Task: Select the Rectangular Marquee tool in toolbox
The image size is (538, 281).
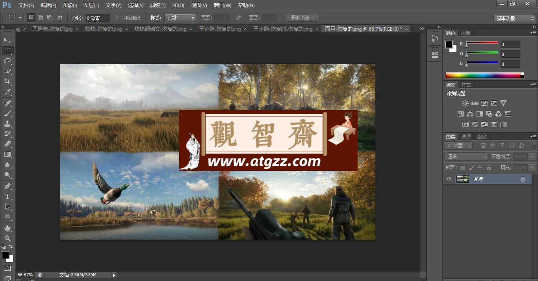Action: 7,50
